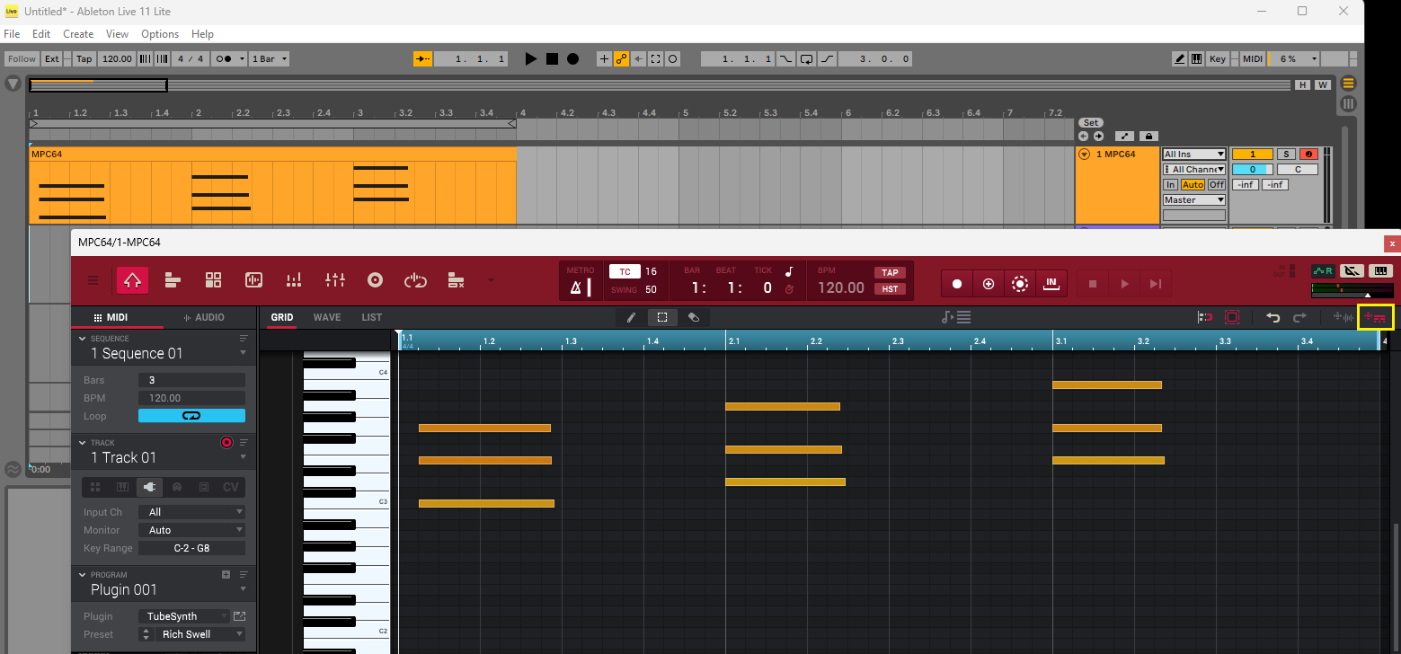
Task: Open the MPC track view bars icon
Action: [x=173, y=280]
